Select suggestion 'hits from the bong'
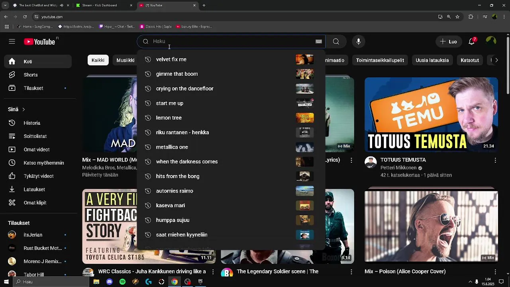This screenshot has width=510, height=287. point(231,176)
